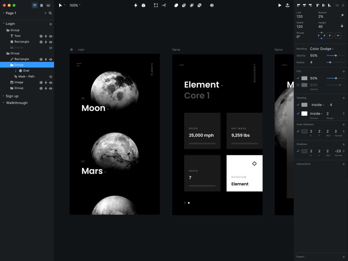
Task: Select the pointer arrow tool
Action: point(60,5)
